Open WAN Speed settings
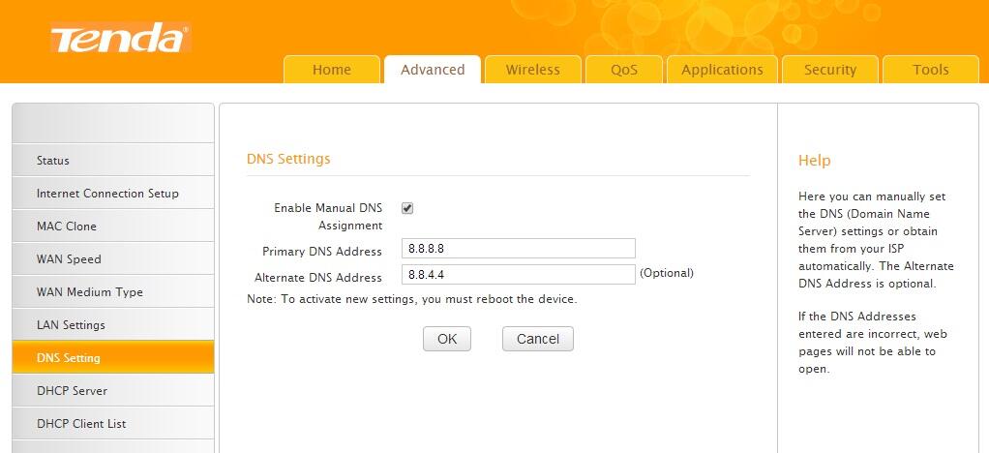 113,258
